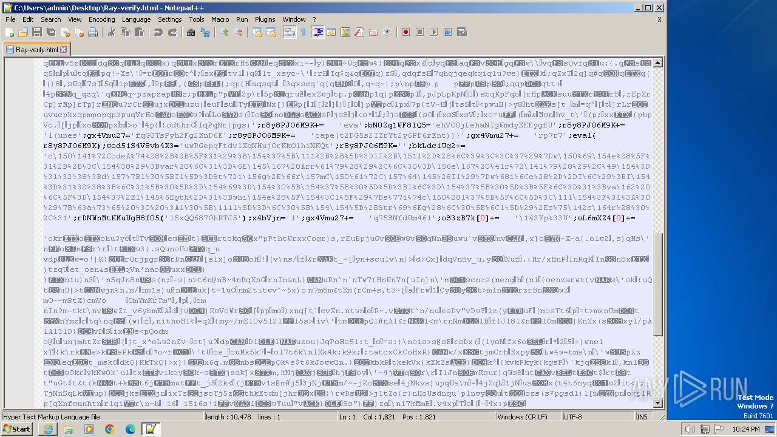The height and width of the screenshot is (437, 777).
Task: Paste clipboard contents
Action: point(140,32)
